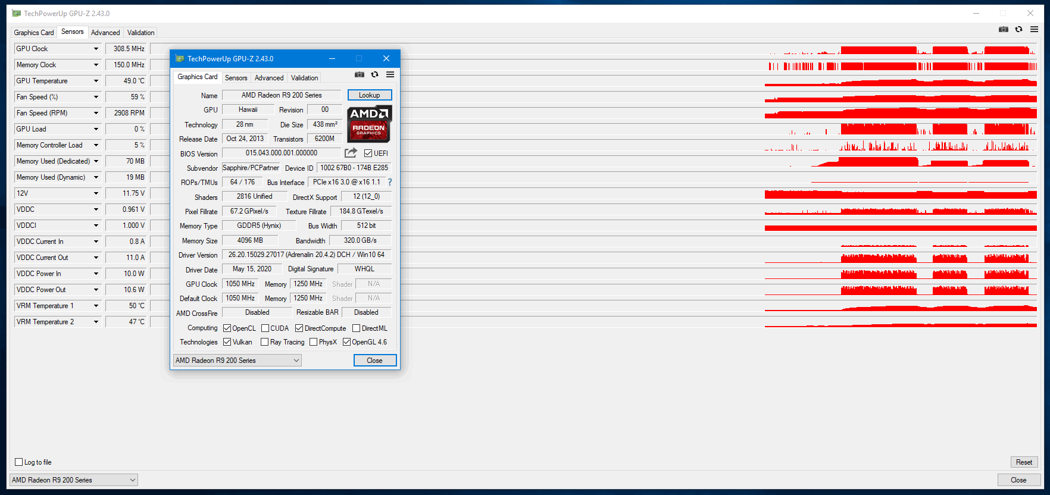This screenshot has height=495, width=1050.
Task: Open hamburger menu in front GPU-Z window
Action: 390,74
